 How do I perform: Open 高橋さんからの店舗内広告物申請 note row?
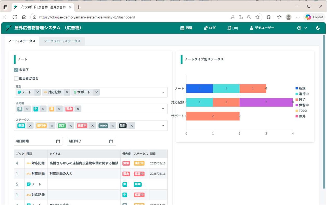[84, 163]
